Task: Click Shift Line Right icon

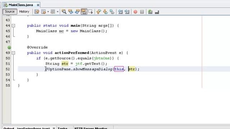Action: click(x=127, y=12)
